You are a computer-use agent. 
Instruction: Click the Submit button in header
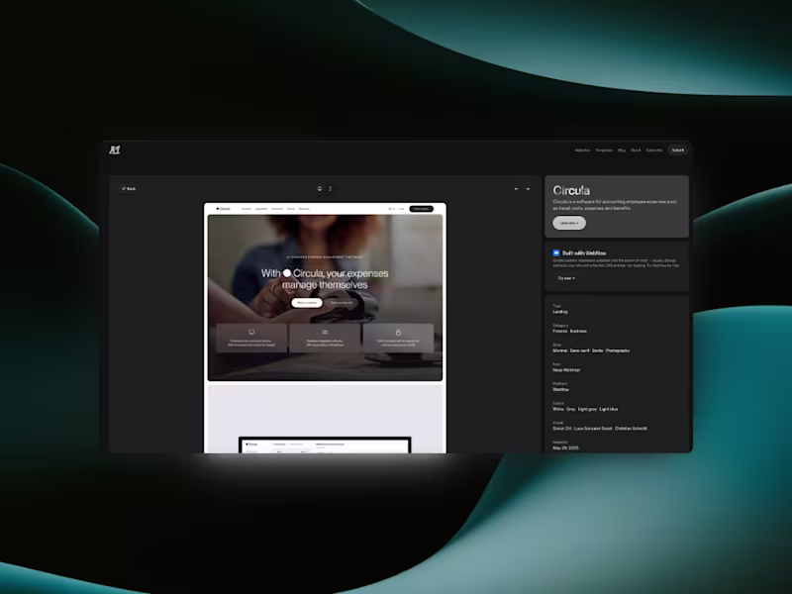tap(678, 150)
